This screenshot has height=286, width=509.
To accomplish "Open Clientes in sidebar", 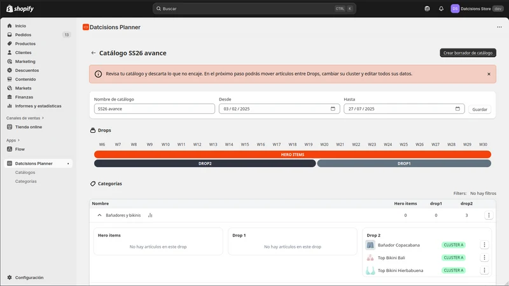I will click(x=23, y=53).
